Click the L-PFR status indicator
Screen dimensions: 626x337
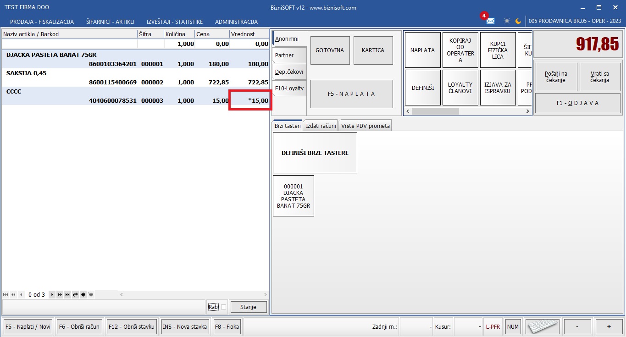click(493, 327)
